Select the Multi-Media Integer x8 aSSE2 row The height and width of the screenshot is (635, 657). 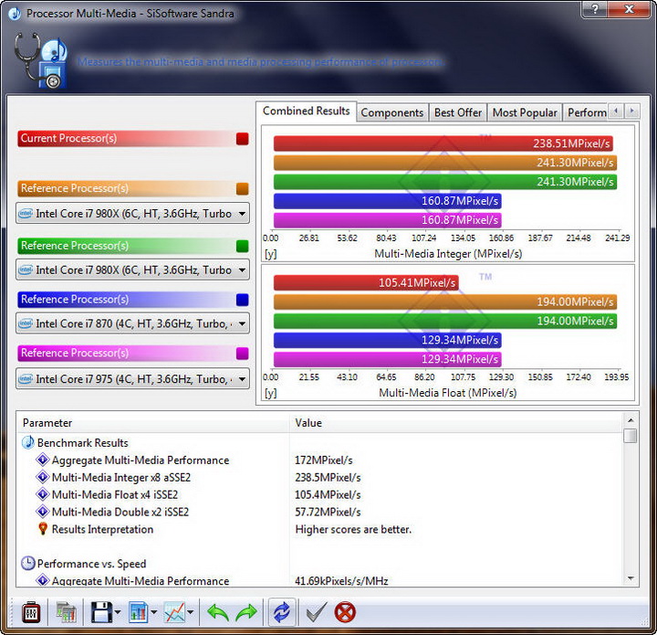coord(320,477)
